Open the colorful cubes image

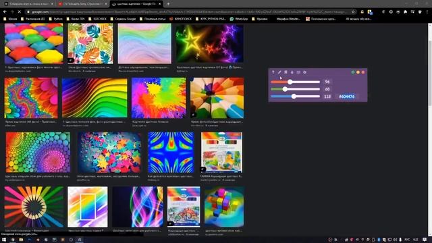coord(224,207)
